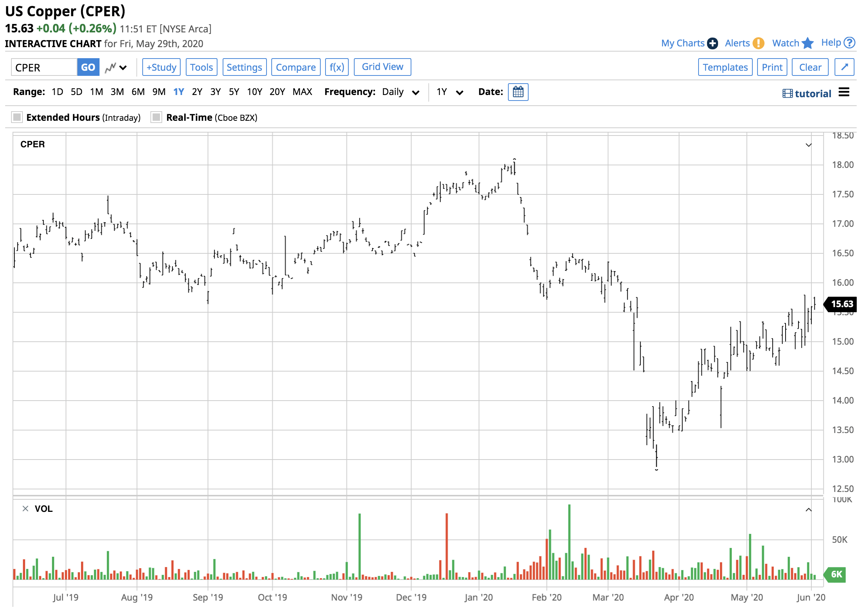Select the 5Y range

click(234, 92)
